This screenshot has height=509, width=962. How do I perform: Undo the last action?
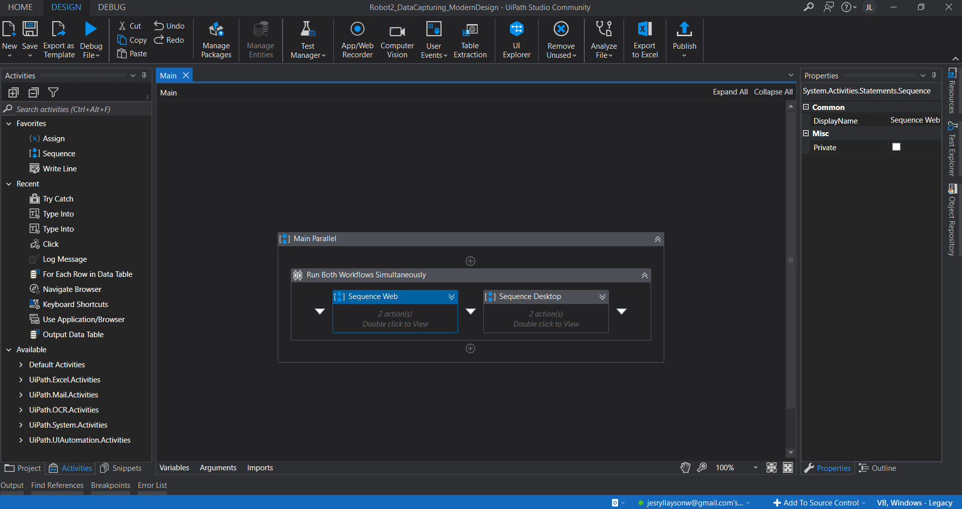coord(169,26)
